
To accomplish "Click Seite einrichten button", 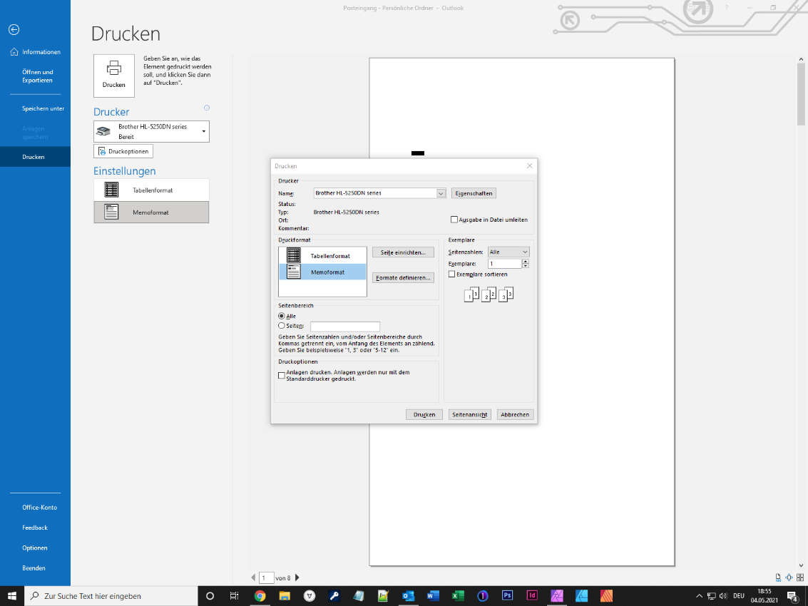I will [403, 252].
